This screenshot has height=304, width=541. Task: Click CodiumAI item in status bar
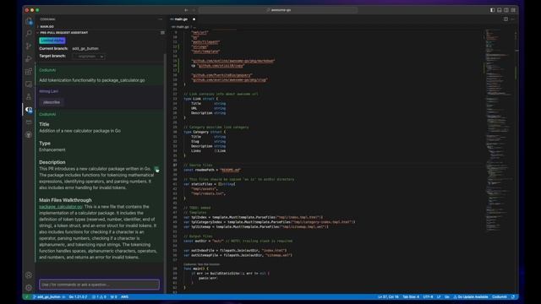point(500,296)
